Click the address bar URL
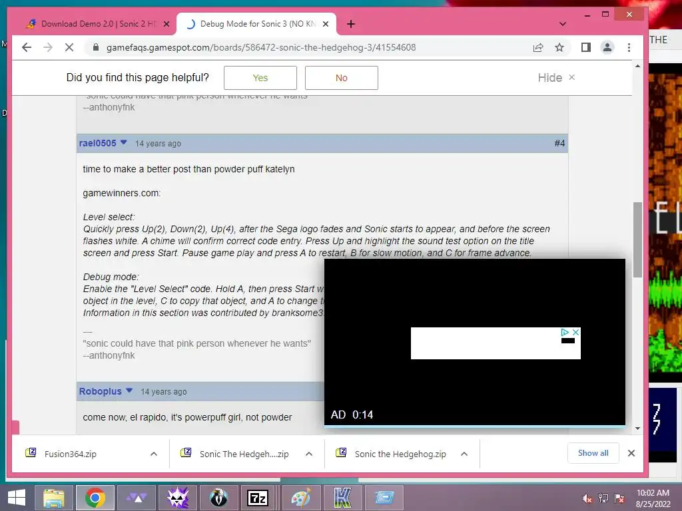Viewport: 682px width, 511px height. click(x=261, y=47)
